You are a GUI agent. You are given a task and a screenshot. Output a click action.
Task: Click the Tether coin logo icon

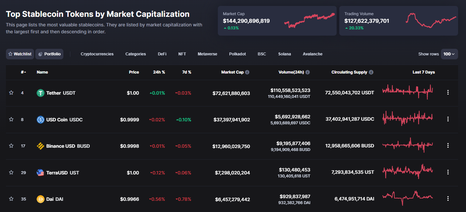pyautogui.click(x=40, y=93)
